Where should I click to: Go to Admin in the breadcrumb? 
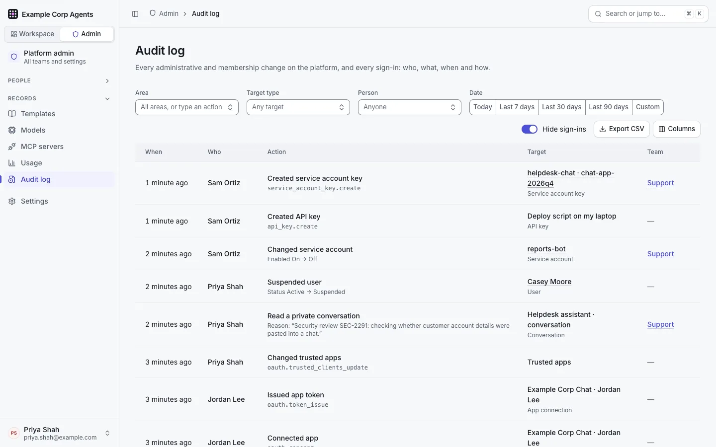coord(169,13)
